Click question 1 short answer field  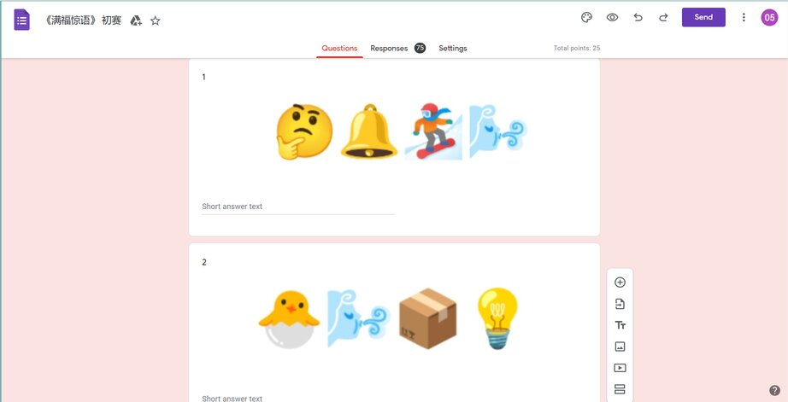(x=298, y=207)
